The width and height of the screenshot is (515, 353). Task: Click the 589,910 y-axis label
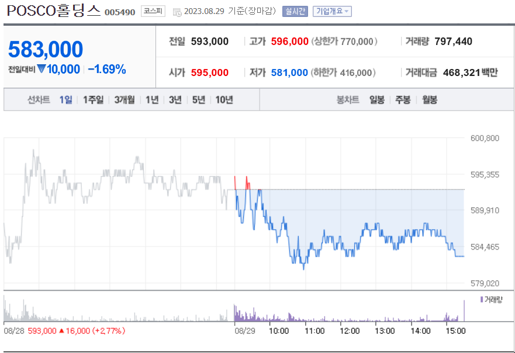click(485, 210)
